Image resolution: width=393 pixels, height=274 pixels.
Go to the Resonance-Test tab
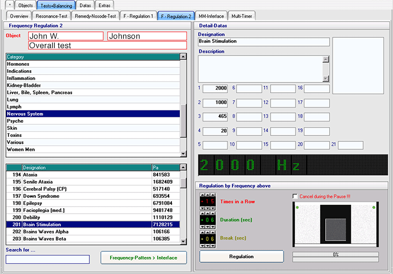click(52, 16)
